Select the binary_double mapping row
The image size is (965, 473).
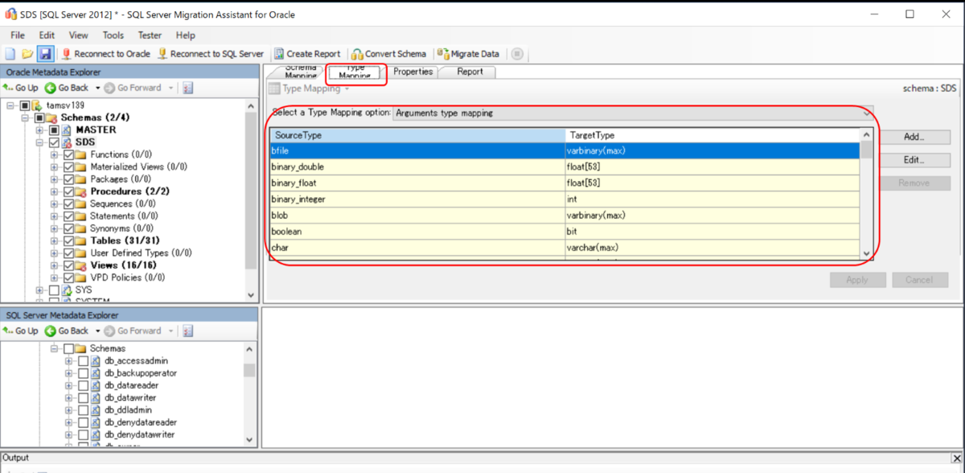[565, 167]
